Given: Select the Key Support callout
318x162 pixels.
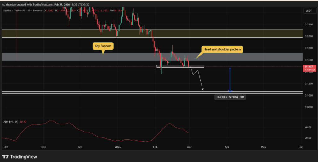Looking at the screenshot, I should [103, 46].
